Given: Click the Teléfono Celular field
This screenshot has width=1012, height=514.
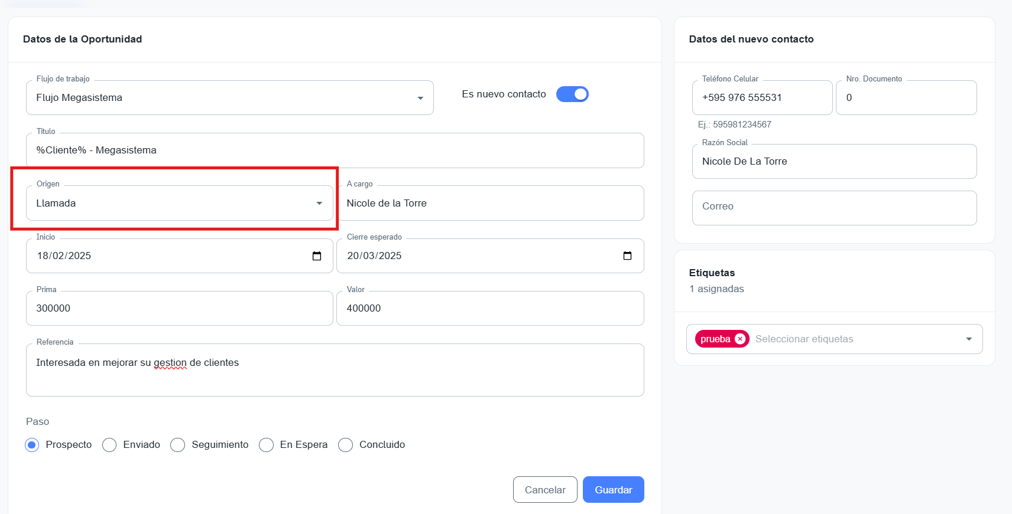Looking at the screenshot, I should tap(761, 98).
